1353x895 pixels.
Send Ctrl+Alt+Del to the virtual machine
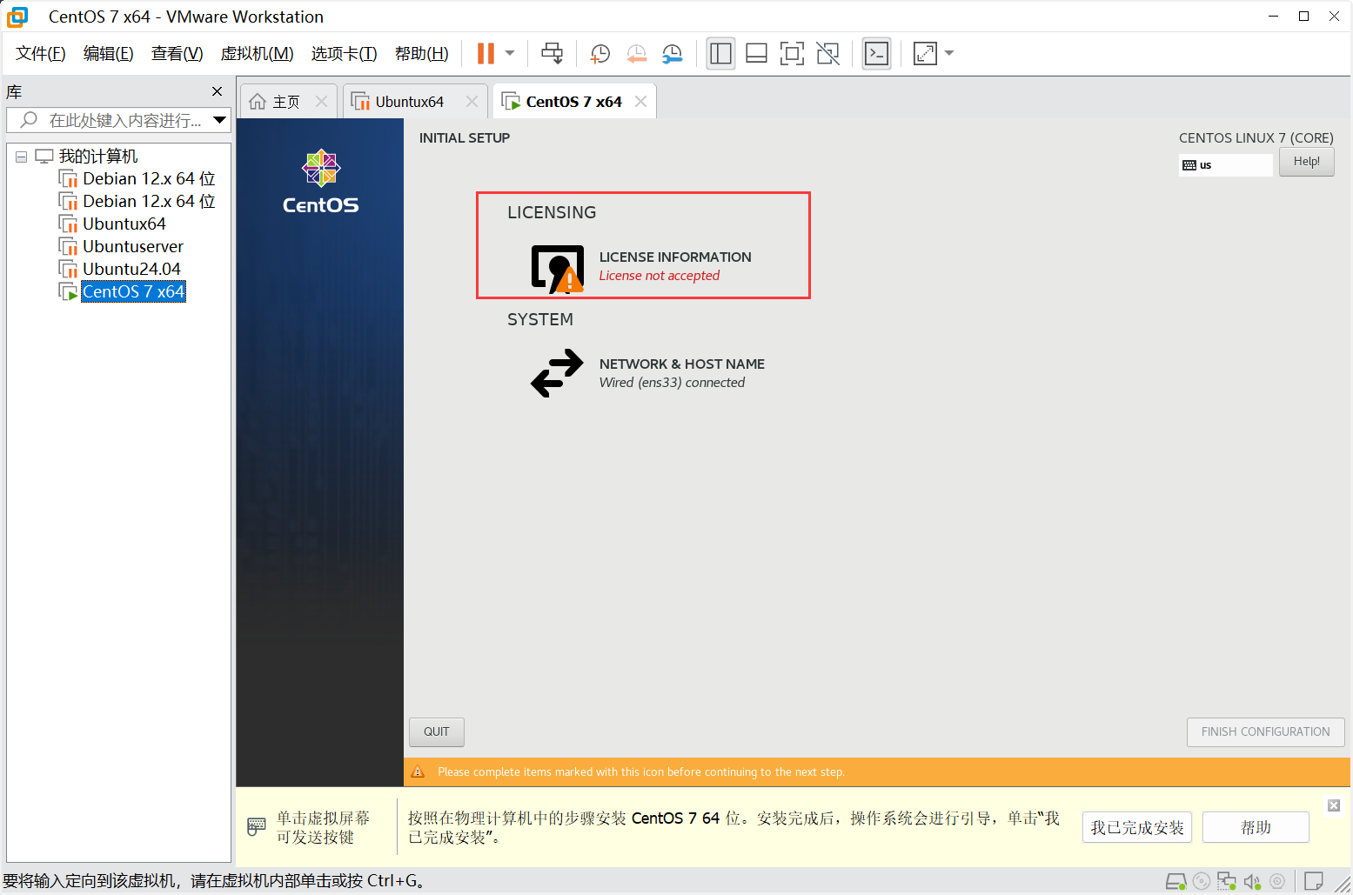click(x=552, y=53)
